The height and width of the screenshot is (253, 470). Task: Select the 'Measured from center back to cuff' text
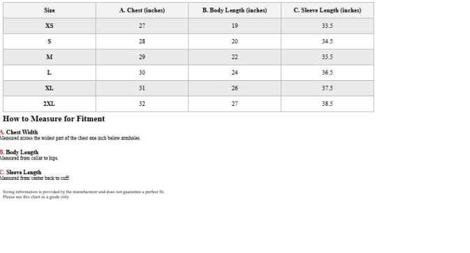click(x=35, y=178)
